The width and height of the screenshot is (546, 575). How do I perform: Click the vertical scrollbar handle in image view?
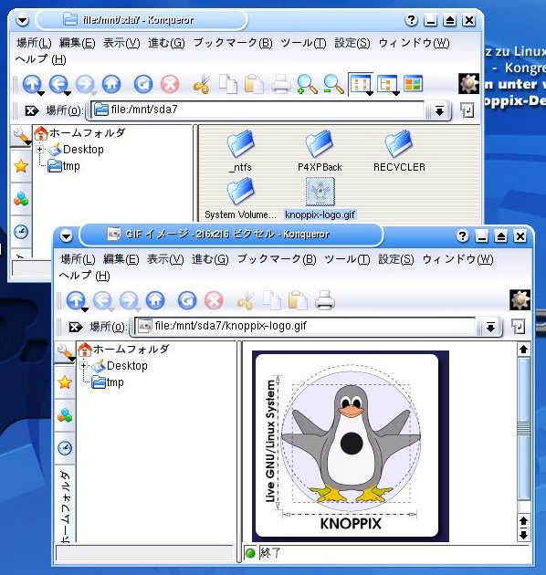pos(523,427)
